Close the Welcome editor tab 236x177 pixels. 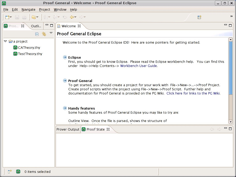[79, 26]
